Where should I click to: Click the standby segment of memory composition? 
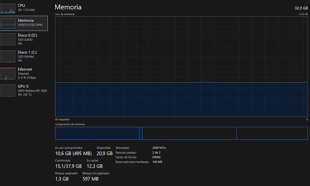189,133
